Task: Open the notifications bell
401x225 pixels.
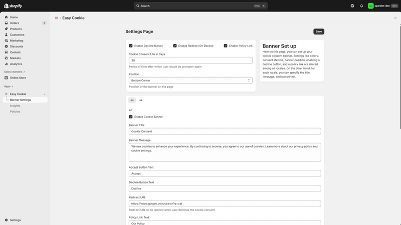Action: point(361,6)
